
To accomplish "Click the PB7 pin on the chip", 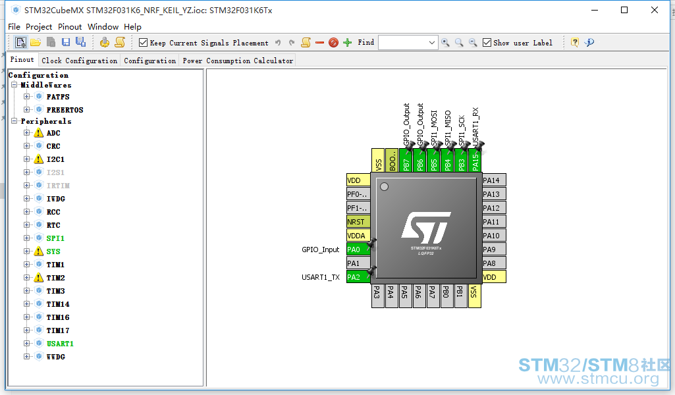I will pyautogui.click(x=406, y=160).
